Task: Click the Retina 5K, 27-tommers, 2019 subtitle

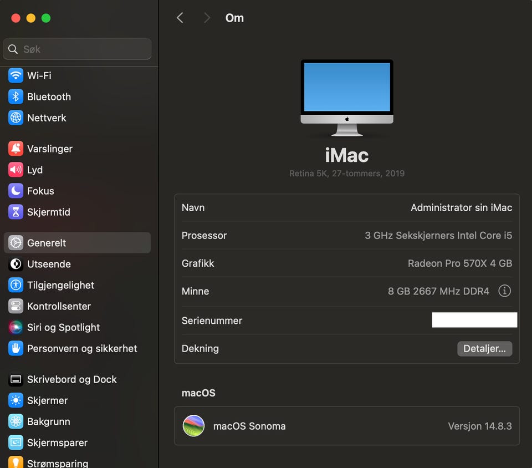Action: point(347,174)
